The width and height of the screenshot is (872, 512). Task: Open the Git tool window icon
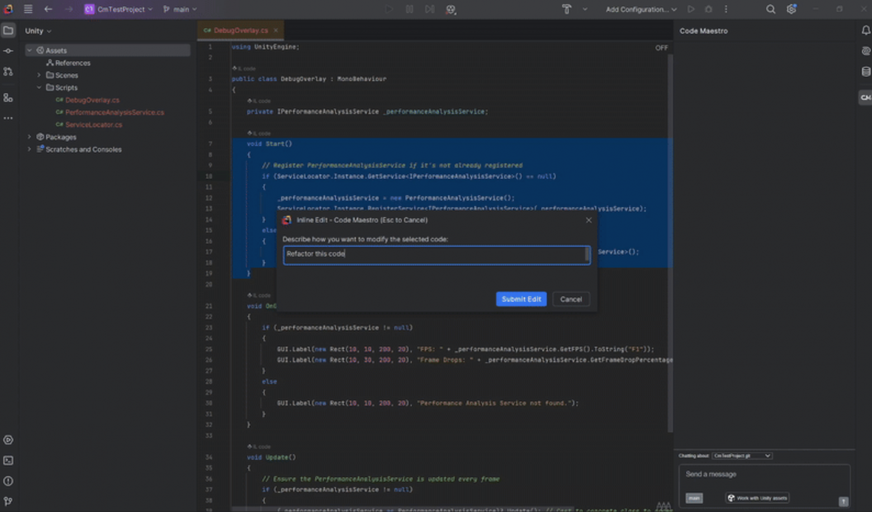pyautogui.click(x=8, y=501)
